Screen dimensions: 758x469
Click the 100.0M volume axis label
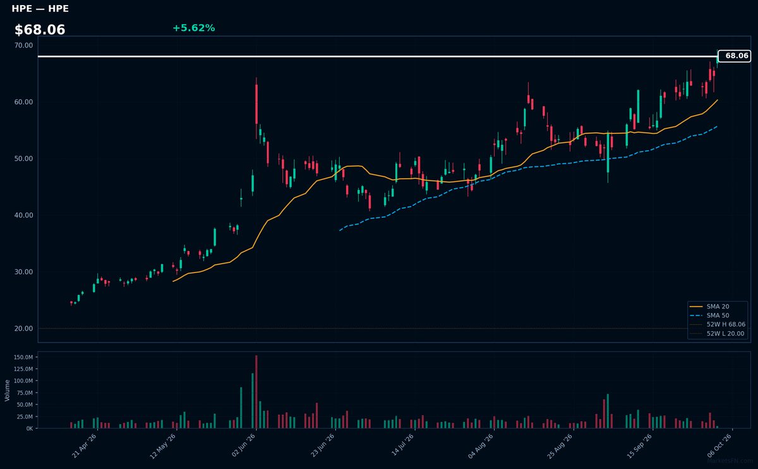[23, 381]
